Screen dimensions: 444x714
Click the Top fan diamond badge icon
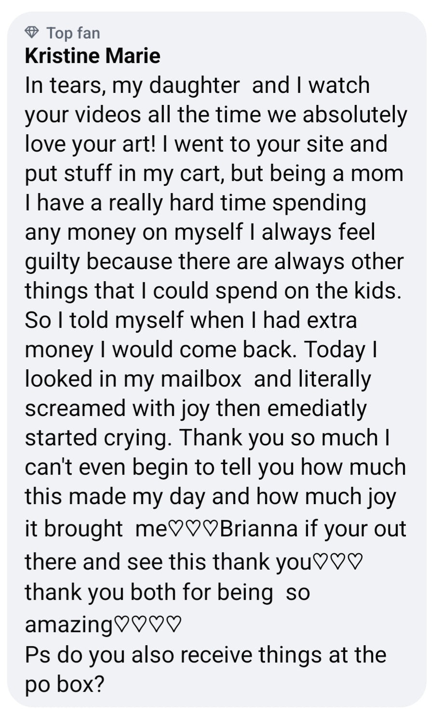32,33
